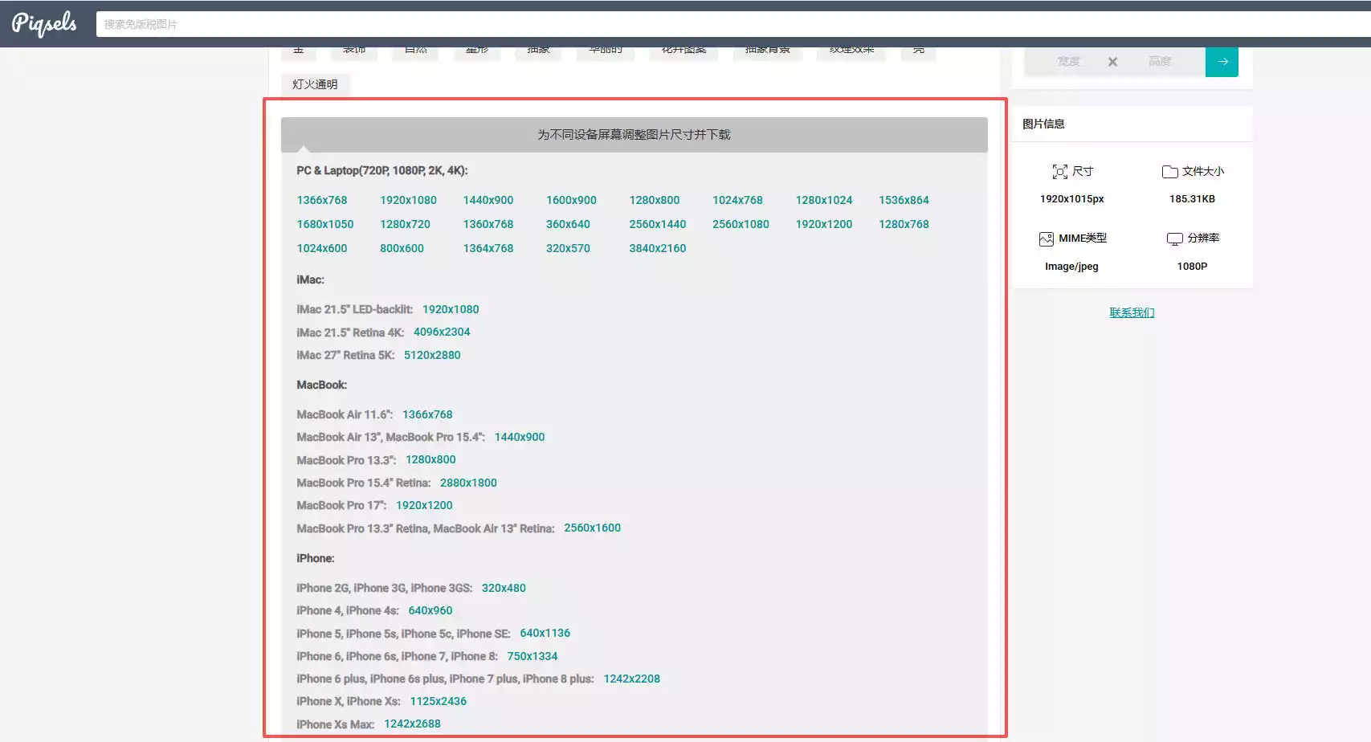The width and height of the screenshot is (1371, 742).
Task: Download 1440x900 under PC & Laptop
Action: [x=488, y=201]
